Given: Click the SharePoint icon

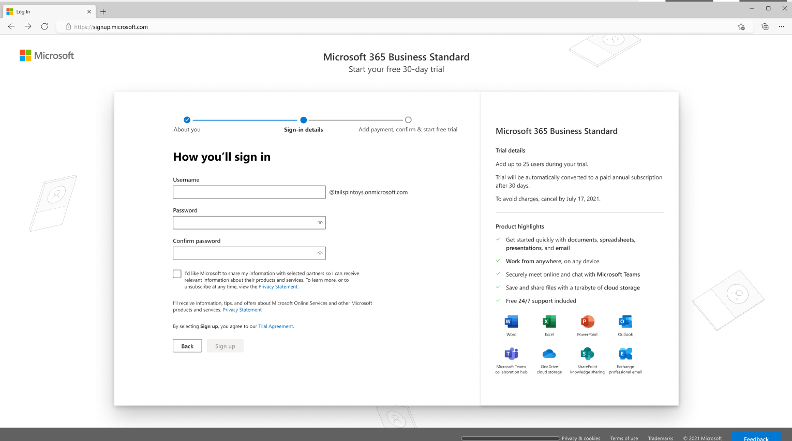Looking at the screenshot, I should point(587,354).
